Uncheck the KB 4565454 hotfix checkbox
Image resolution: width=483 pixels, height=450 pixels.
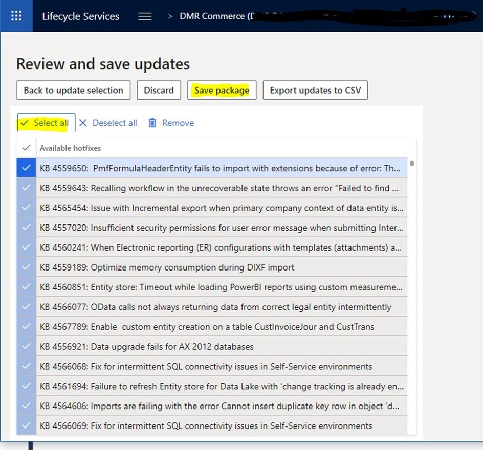point(26,208)
